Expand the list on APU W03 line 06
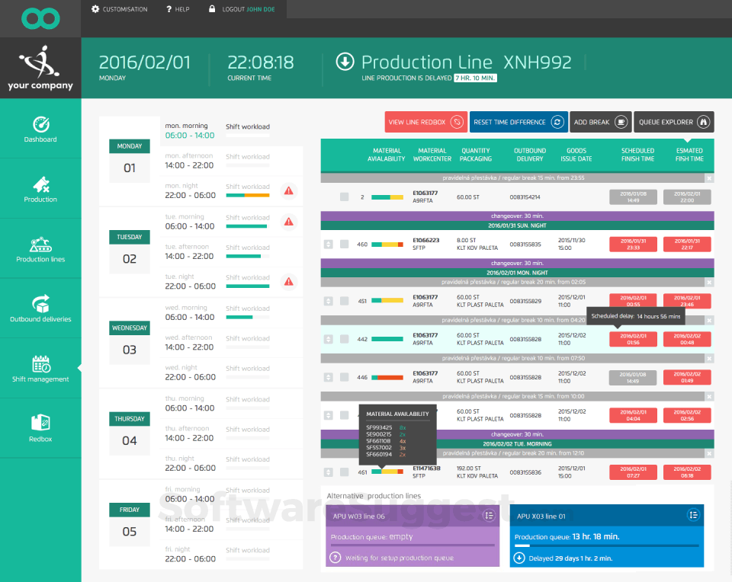The height and width of the screenshot is (582, 732). (489, 515)
